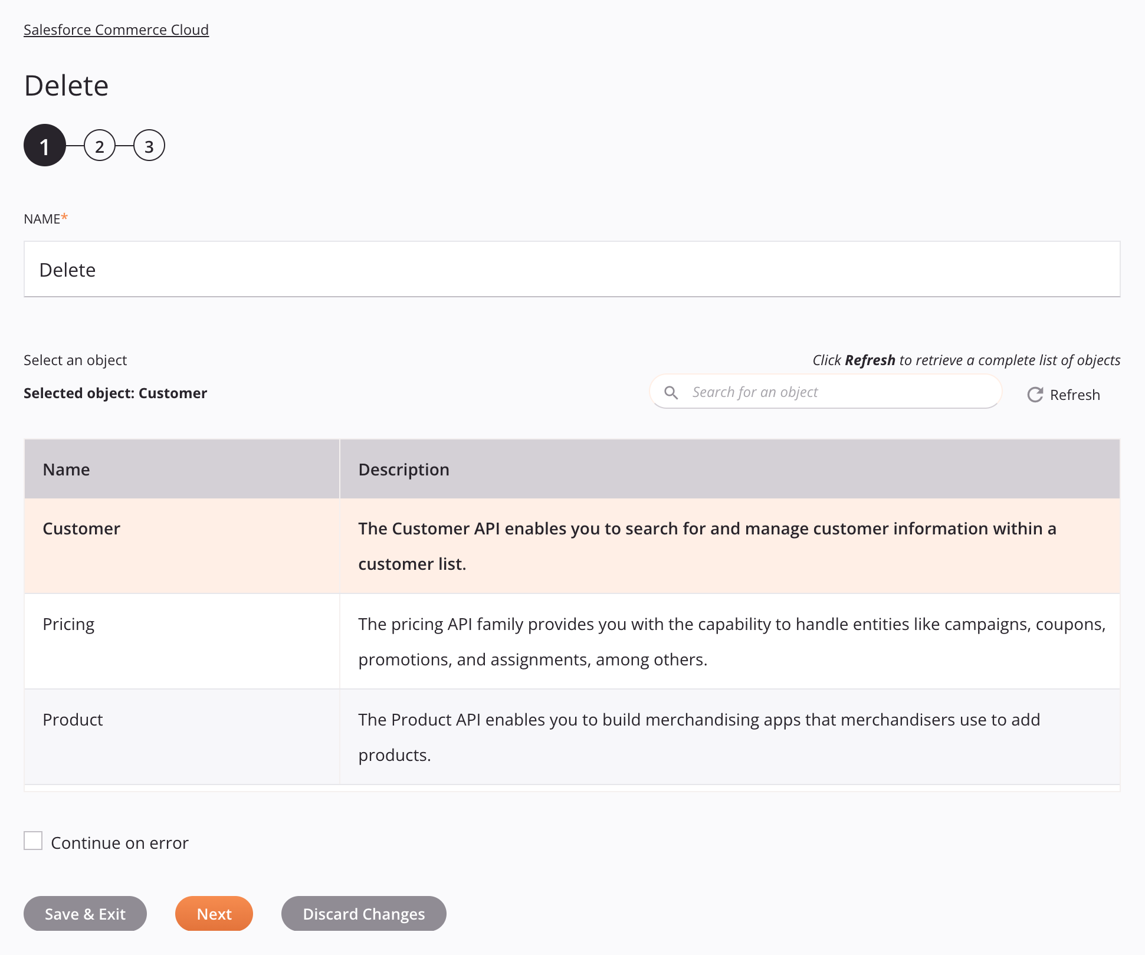Click the Discard Changes button

[363, 913]
